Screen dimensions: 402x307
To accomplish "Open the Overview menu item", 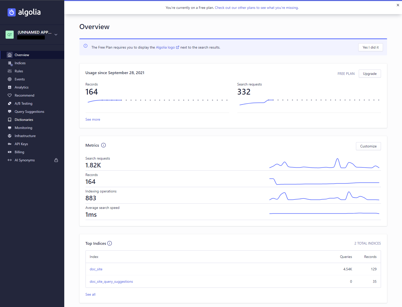I will (x=32, y=55).
